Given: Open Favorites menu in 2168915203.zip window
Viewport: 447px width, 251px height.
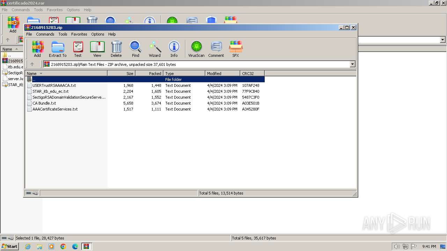Looking at the screenshot, I should (x=79, y=34).
